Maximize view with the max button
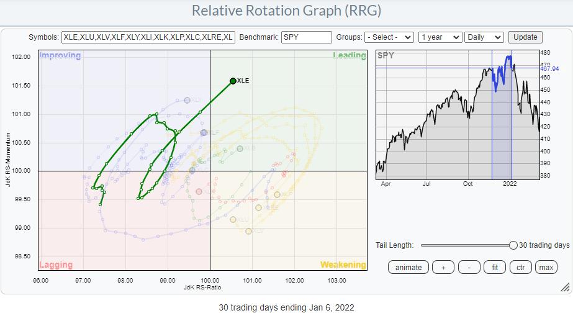573x313 pixels. (546, 268)
